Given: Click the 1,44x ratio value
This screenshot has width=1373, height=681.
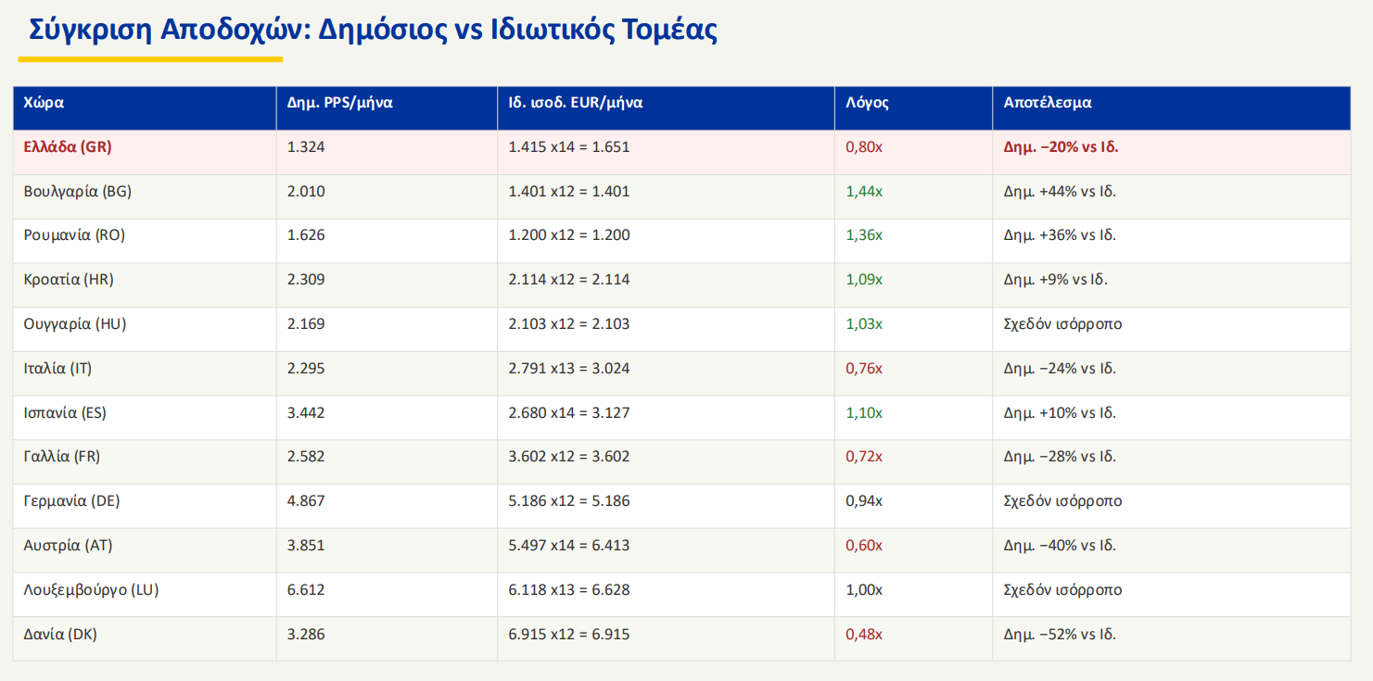Looking at the screenshot, I should 863,192.
